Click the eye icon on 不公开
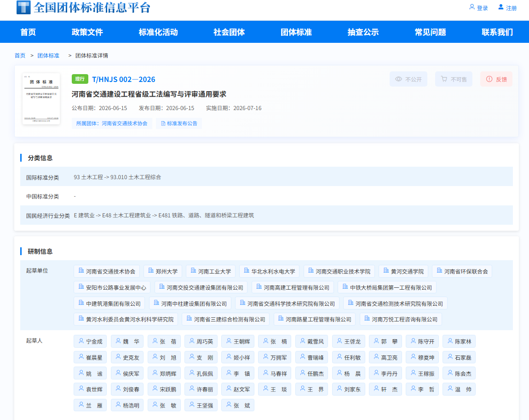Screen dimensions: 529x420 398,79
